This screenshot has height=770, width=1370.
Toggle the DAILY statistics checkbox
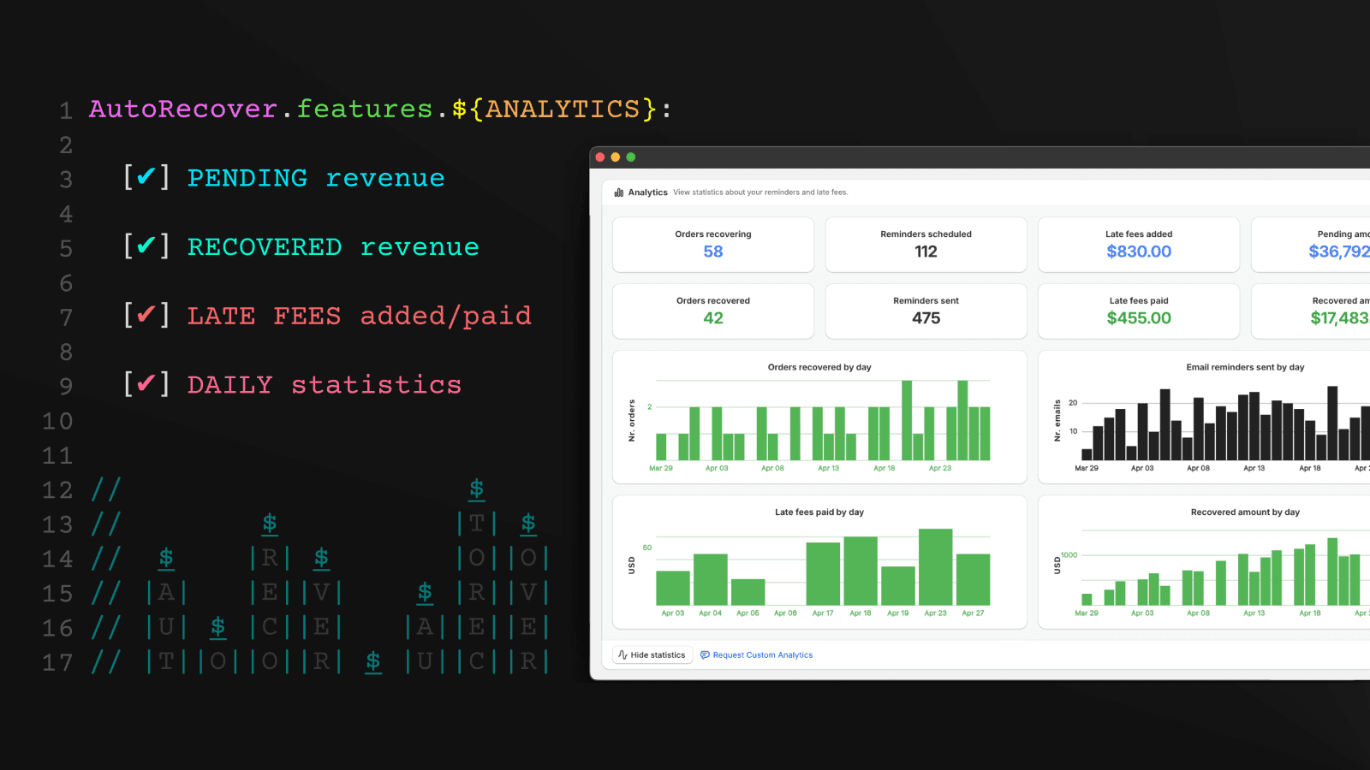click(146, 384)
